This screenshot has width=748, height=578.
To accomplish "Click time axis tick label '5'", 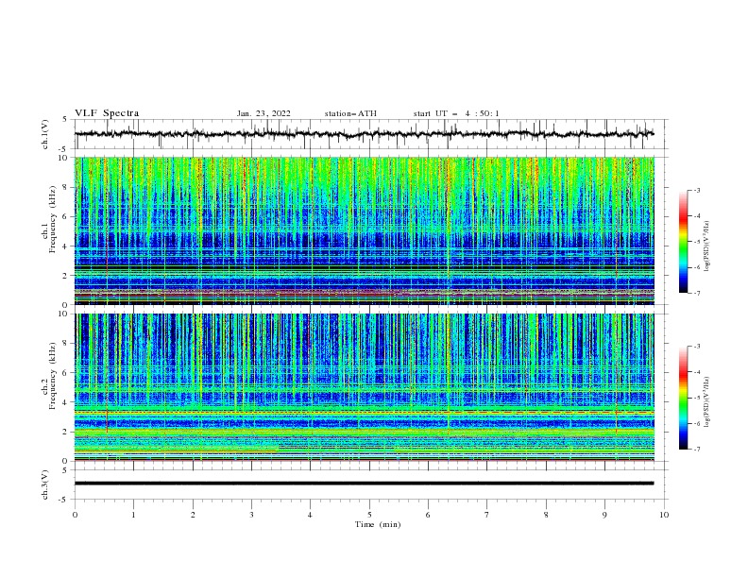I will pos(369,515).
